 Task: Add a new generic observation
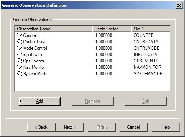(x=39, y=101)
